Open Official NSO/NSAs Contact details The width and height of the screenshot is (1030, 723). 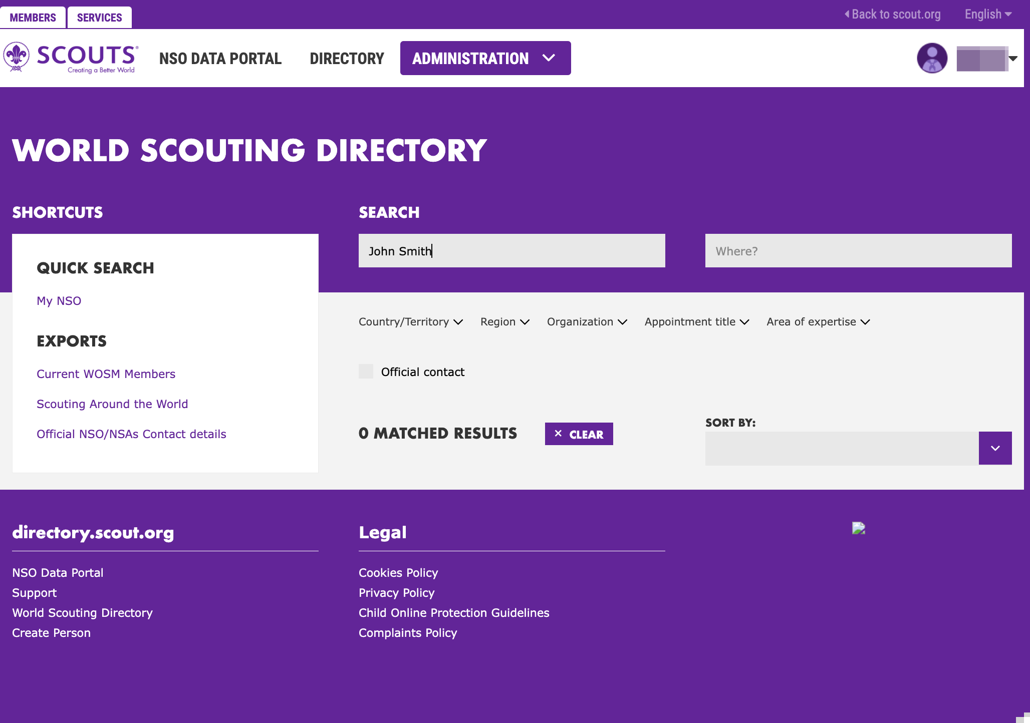coord(131,434)
